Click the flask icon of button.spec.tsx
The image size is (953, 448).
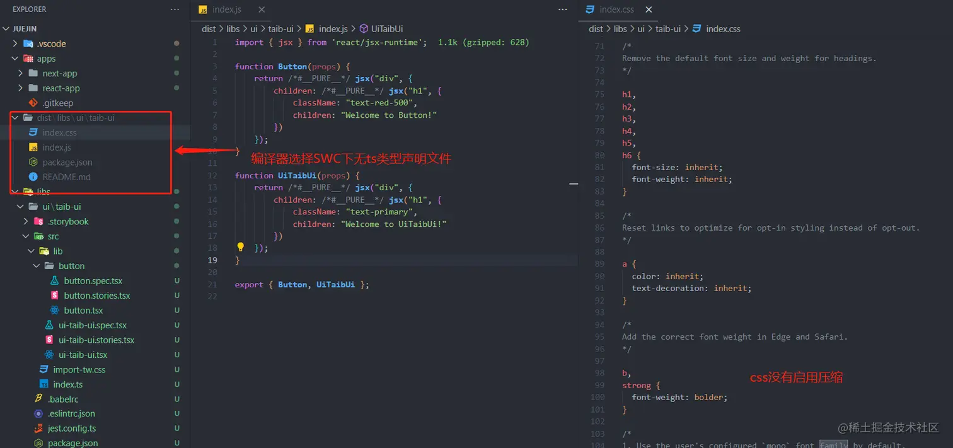coord(54,280)
